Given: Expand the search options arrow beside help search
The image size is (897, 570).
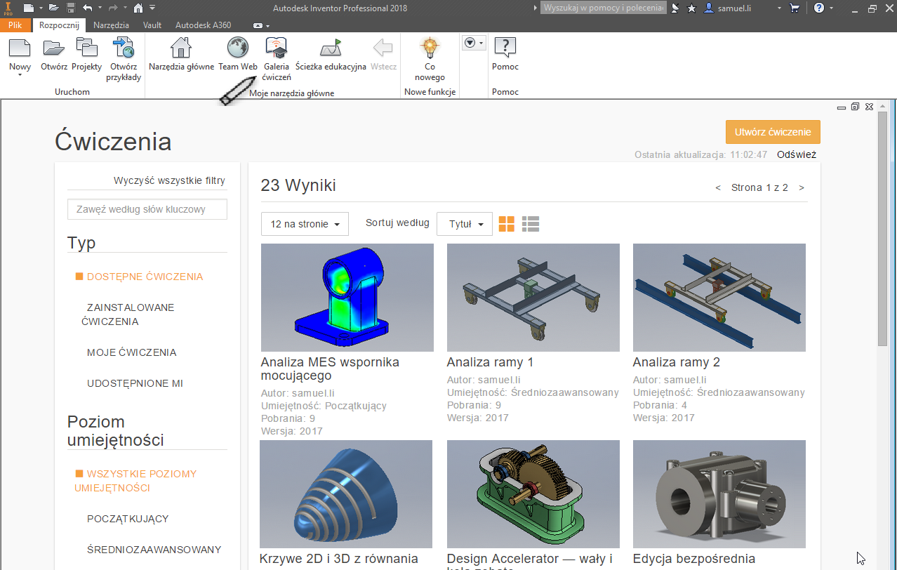Looking at the screenshot, I should [534, 8].
